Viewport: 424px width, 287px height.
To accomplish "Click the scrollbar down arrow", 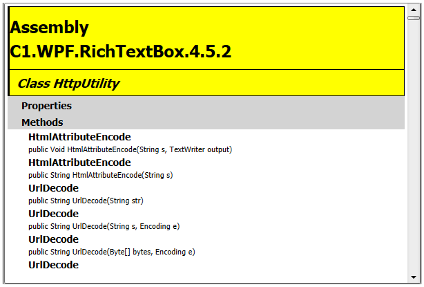I will click(x=414, y=277).
